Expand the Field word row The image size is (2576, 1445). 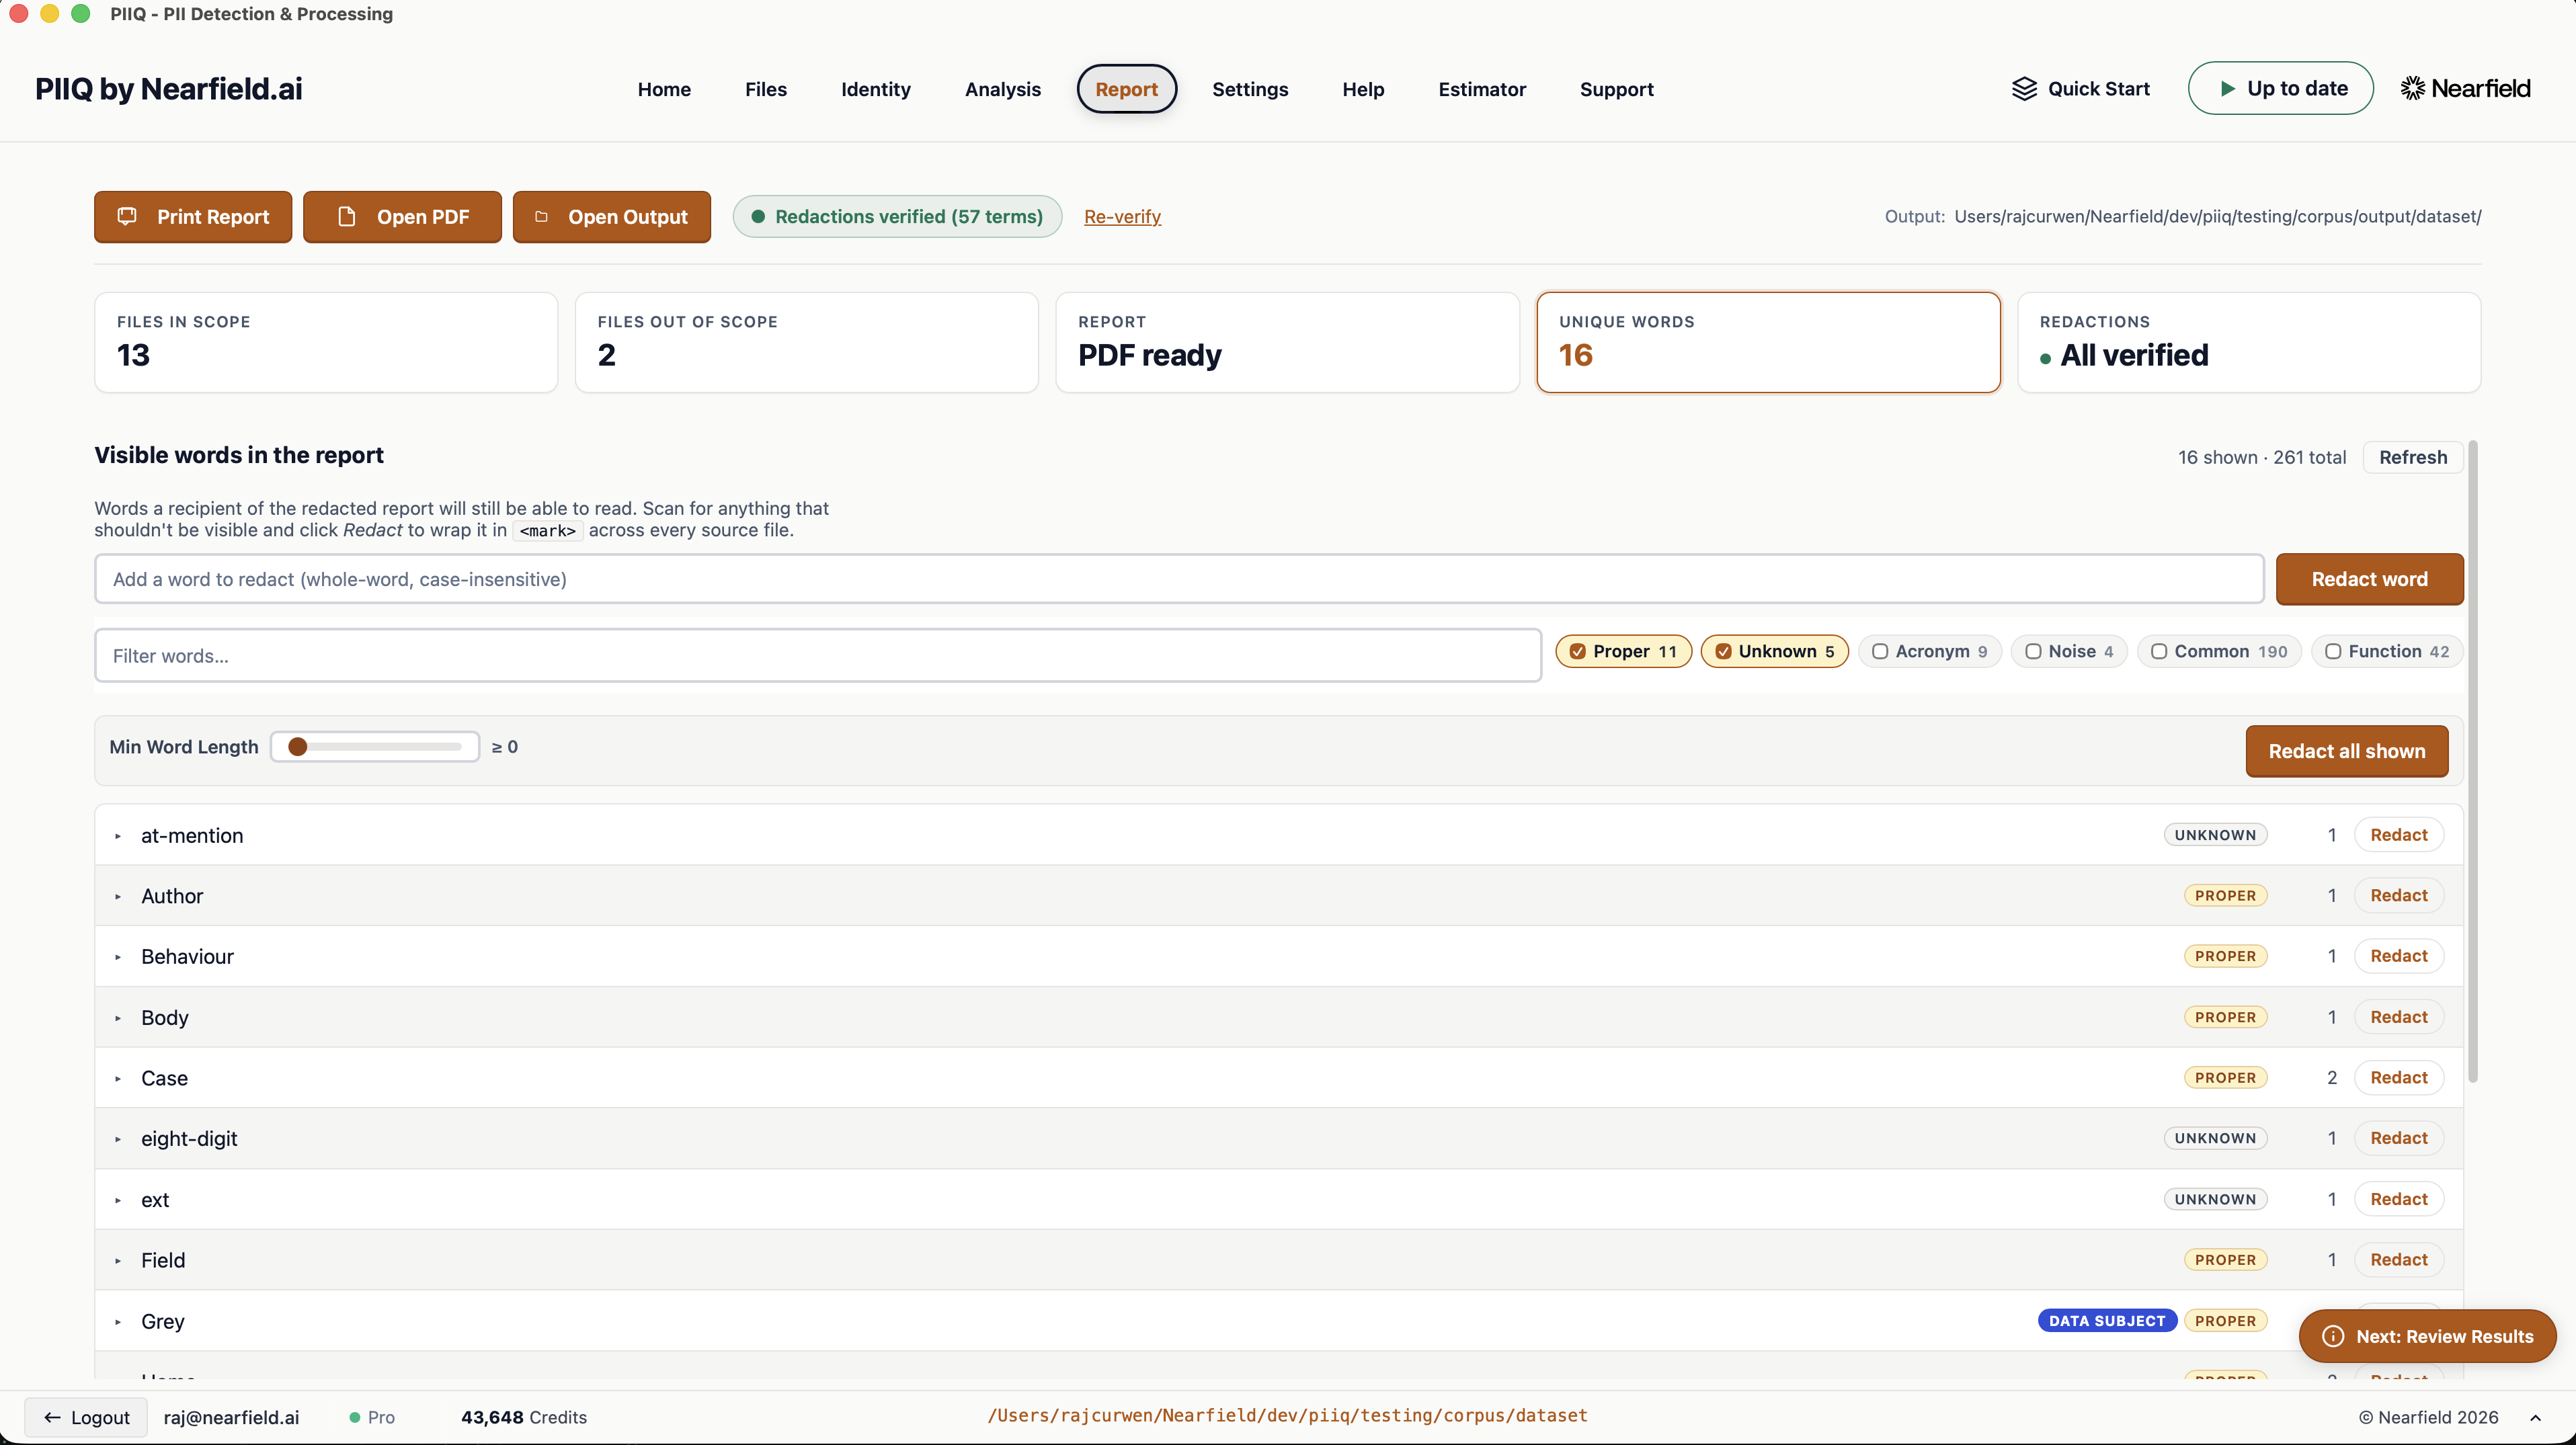point(118,1261)
